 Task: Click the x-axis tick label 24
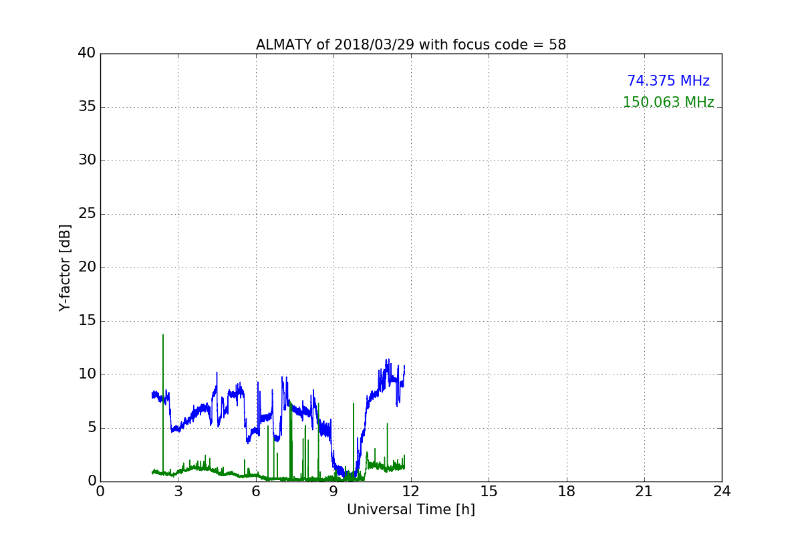722,492
